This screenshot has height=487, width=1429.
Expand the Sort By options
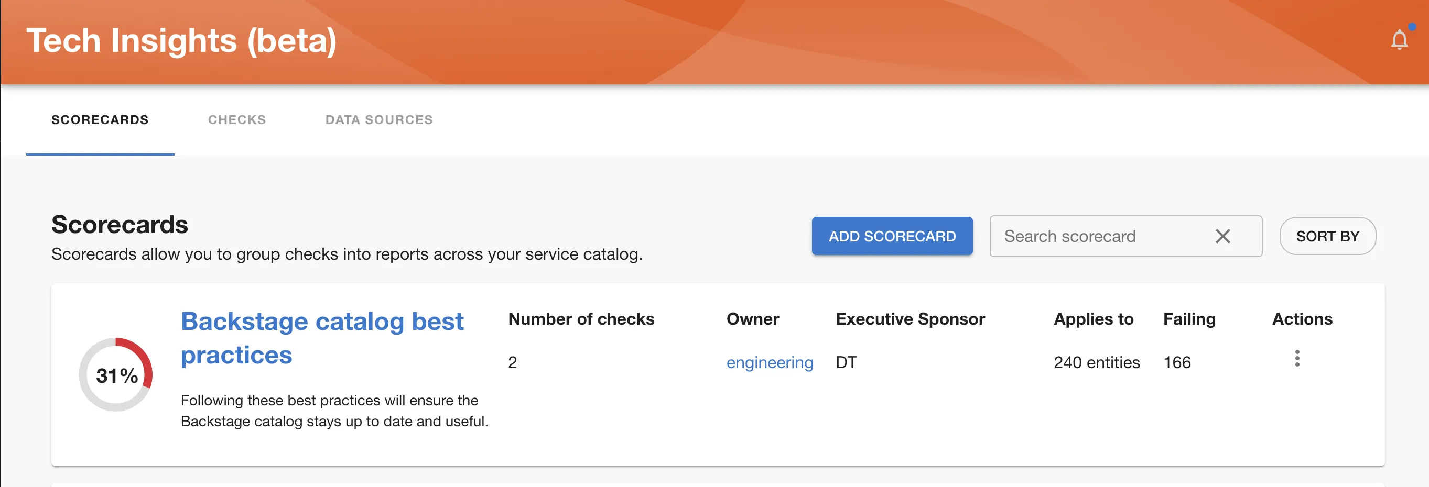[1327, 237]
